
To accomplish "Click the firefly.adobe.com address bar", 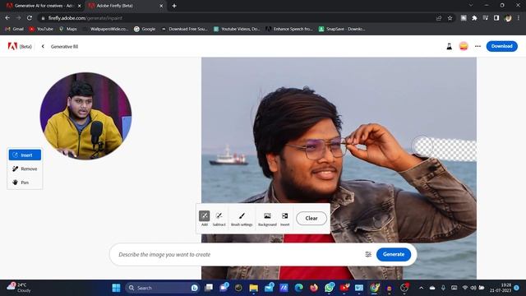I will point(235,18).
